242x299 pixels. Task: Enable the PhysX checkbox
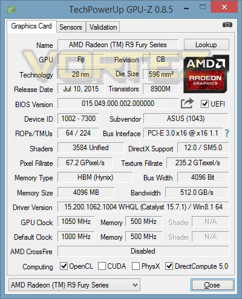point(136,266)
